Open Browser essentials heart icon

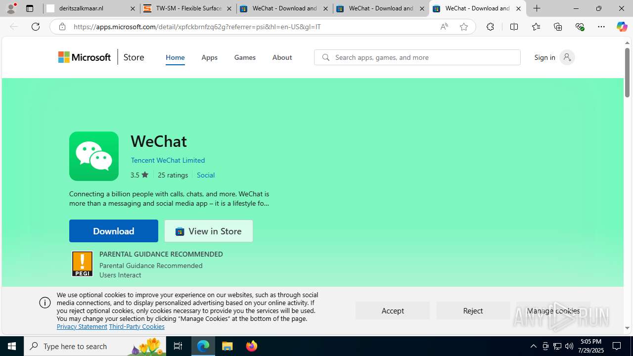coord(580,27)
